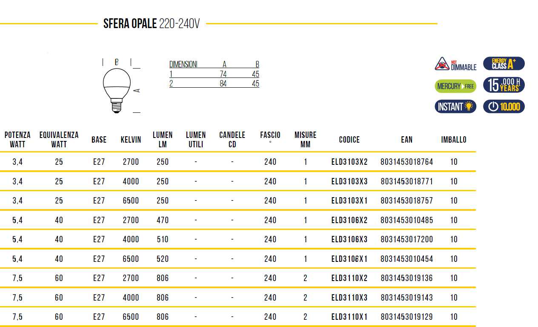Click the Codice column header

click(x=349, y=140)
